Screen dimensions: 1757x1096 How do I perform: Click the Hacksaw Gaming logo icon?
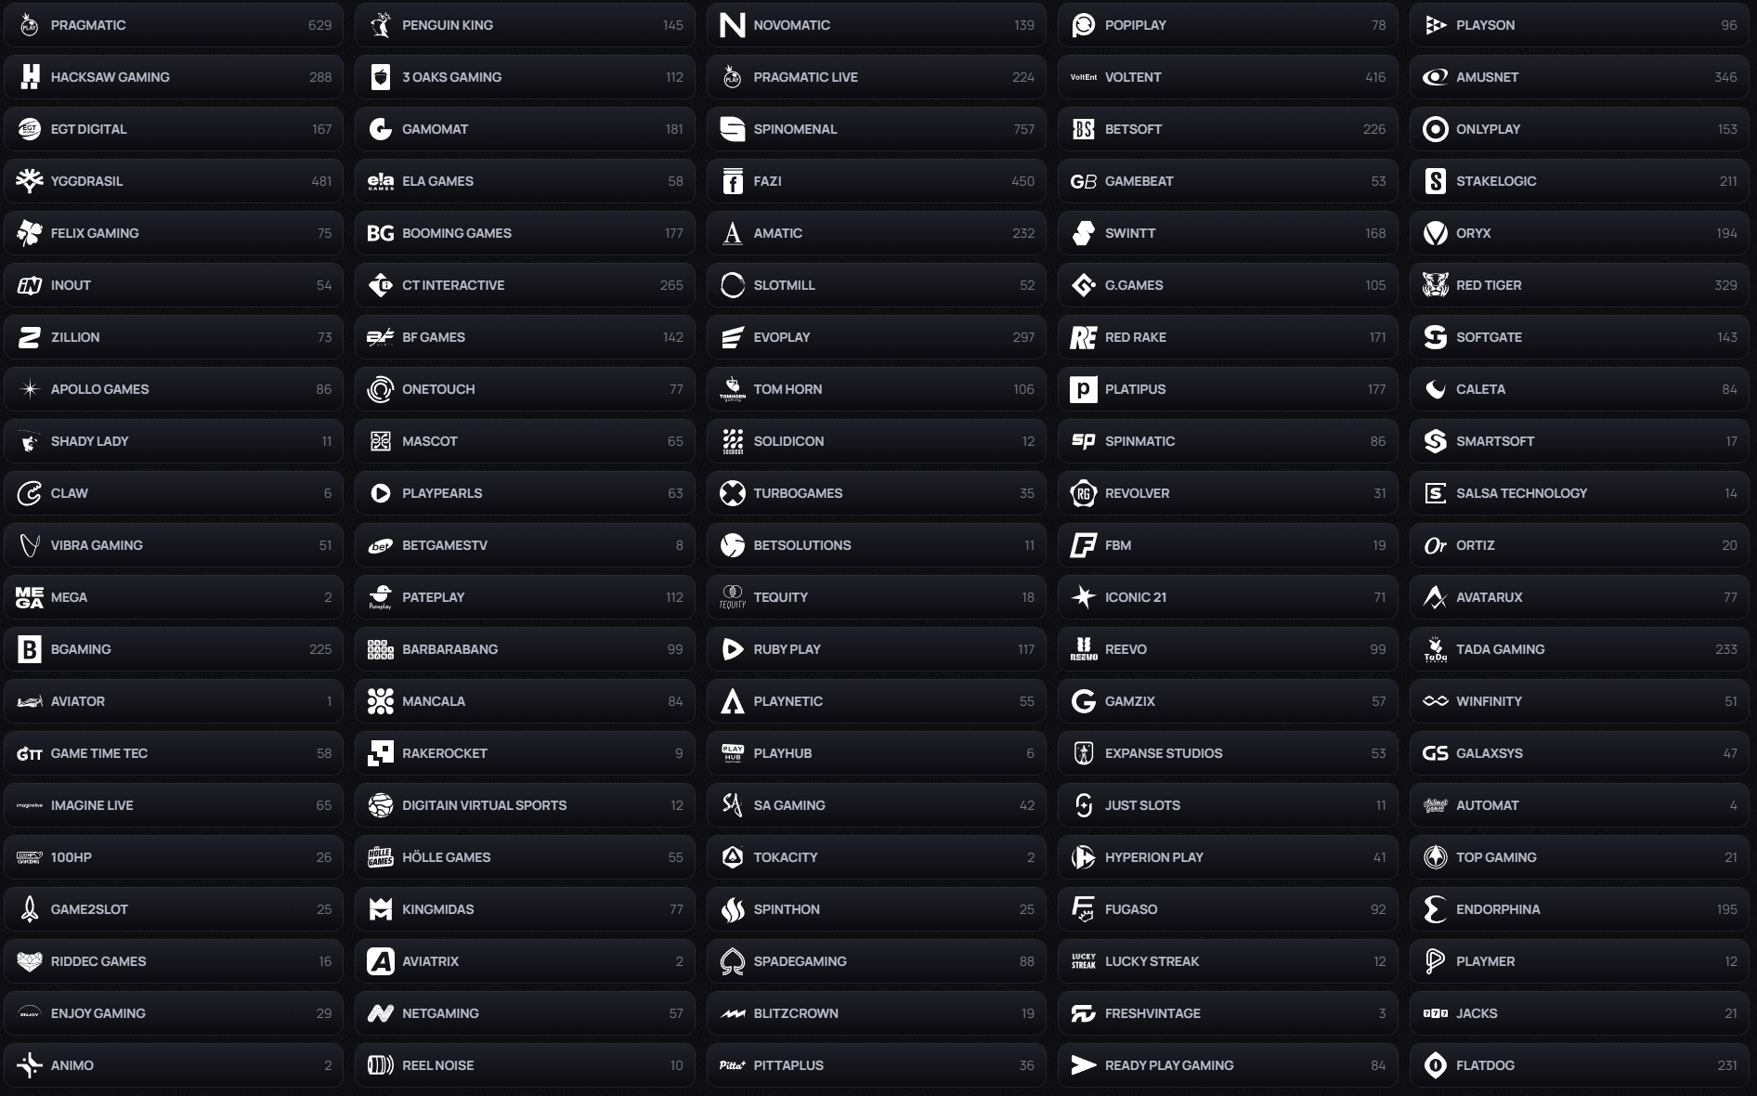30,77
